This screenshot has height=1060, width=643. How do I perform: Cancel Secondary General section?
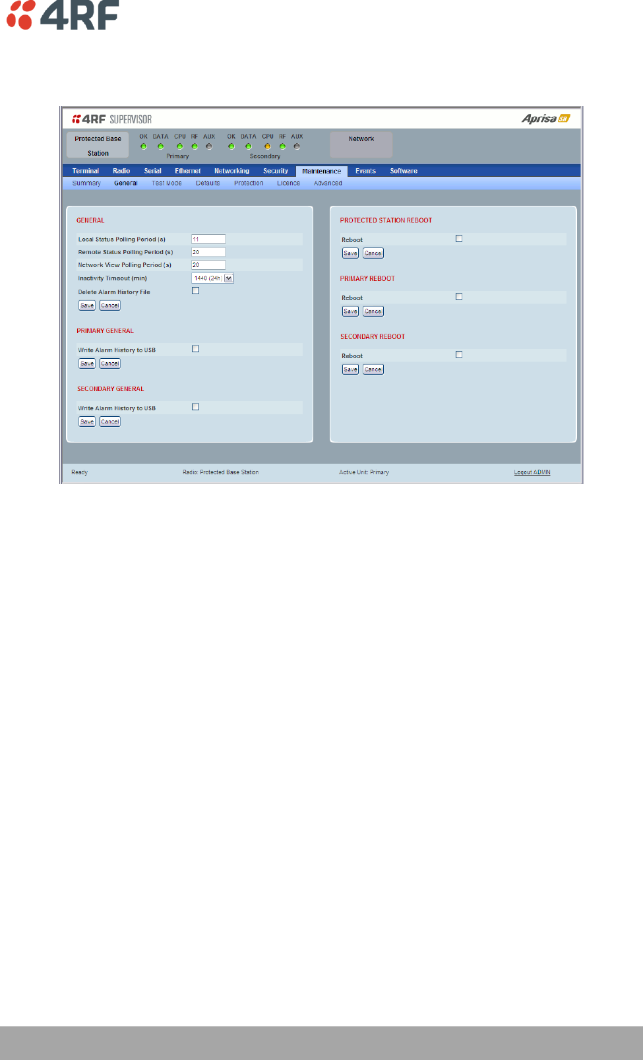coord(110,421)
